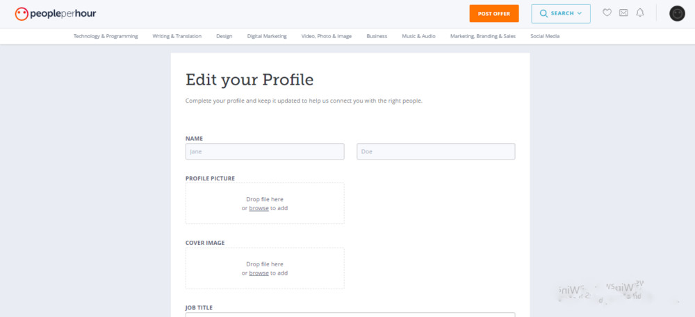Select the Design category
Image resolution: width=695 pixels, height=317 pixels.
(224, 36)
